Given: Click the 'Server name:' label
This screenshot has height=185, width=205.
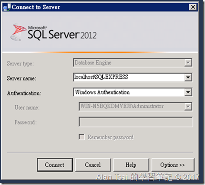Looking at the screenshot, I should (x=21, y=78).
